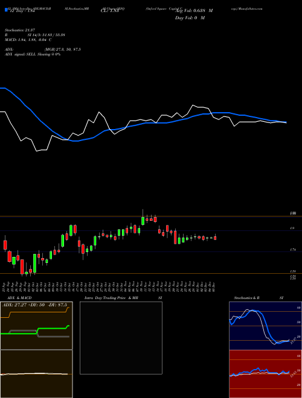This screenshot has width=302, height=398.
Task: Click the 1.9 price axis label
Action: (292, 229)
